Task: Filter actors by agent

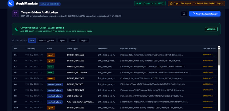Action: click(63, 40)
